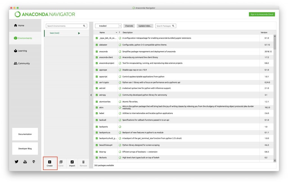
Task: Open the Twitter link icon
Action: click(x=17, y=162)
